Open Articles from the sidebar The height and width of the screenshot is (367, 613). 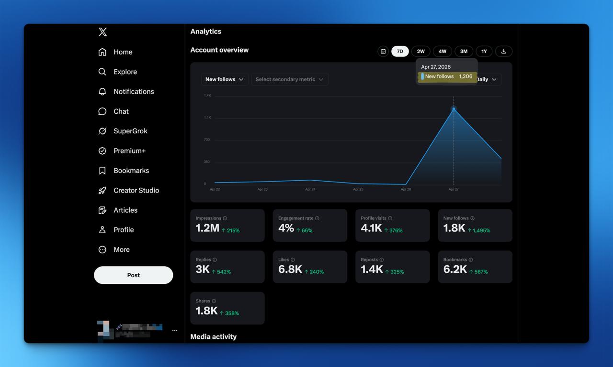click(125, 210)
